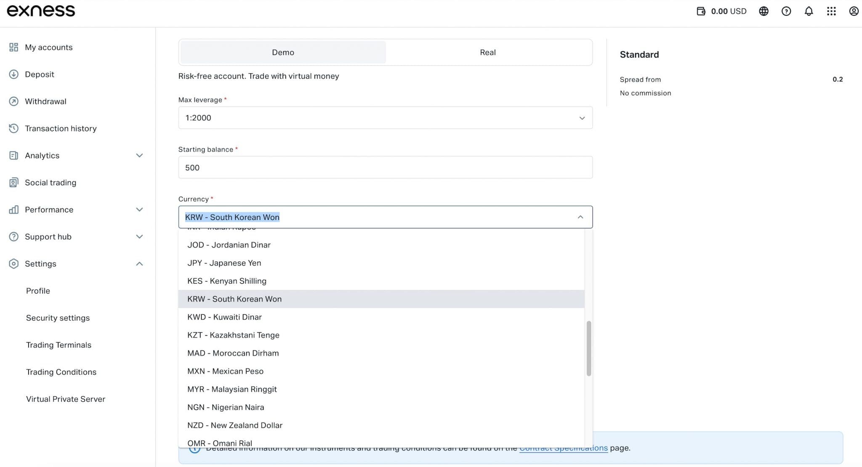Click the My accounts tab
Viewport: 862px width, 467px height.
(48, 47)
